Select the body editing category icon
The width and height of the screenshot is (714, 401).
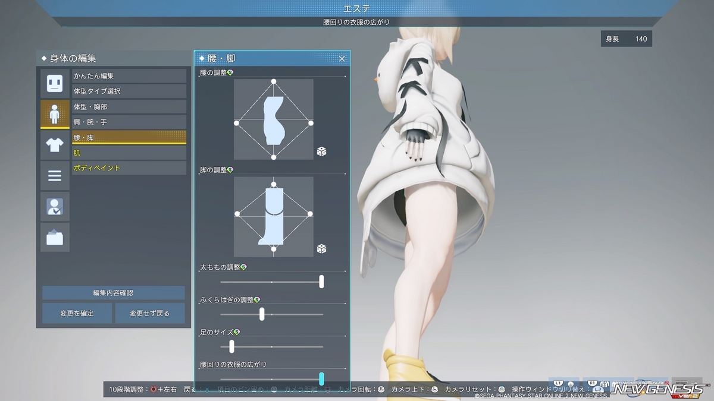coord(55,114)
